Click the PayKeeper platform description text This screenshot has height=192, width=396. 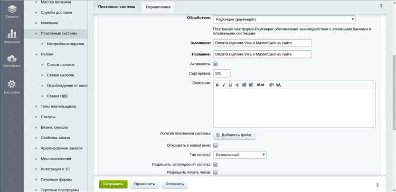click(x=292, y=31)
